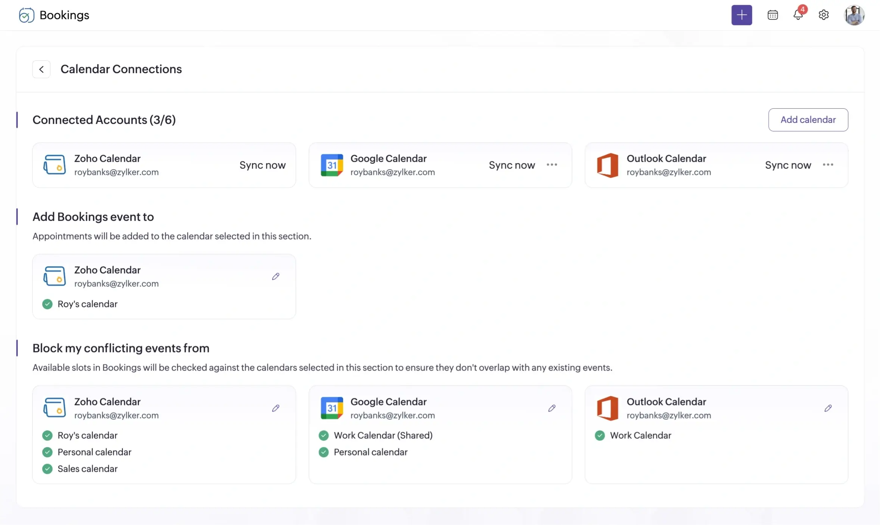The image size is (880, 525).
Task: Open the Bookings app logo icon
Action: (25, 15)
